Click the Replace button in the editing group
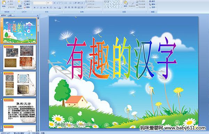The width and height of the screenshot is (209, 134). tap(152, 4)
